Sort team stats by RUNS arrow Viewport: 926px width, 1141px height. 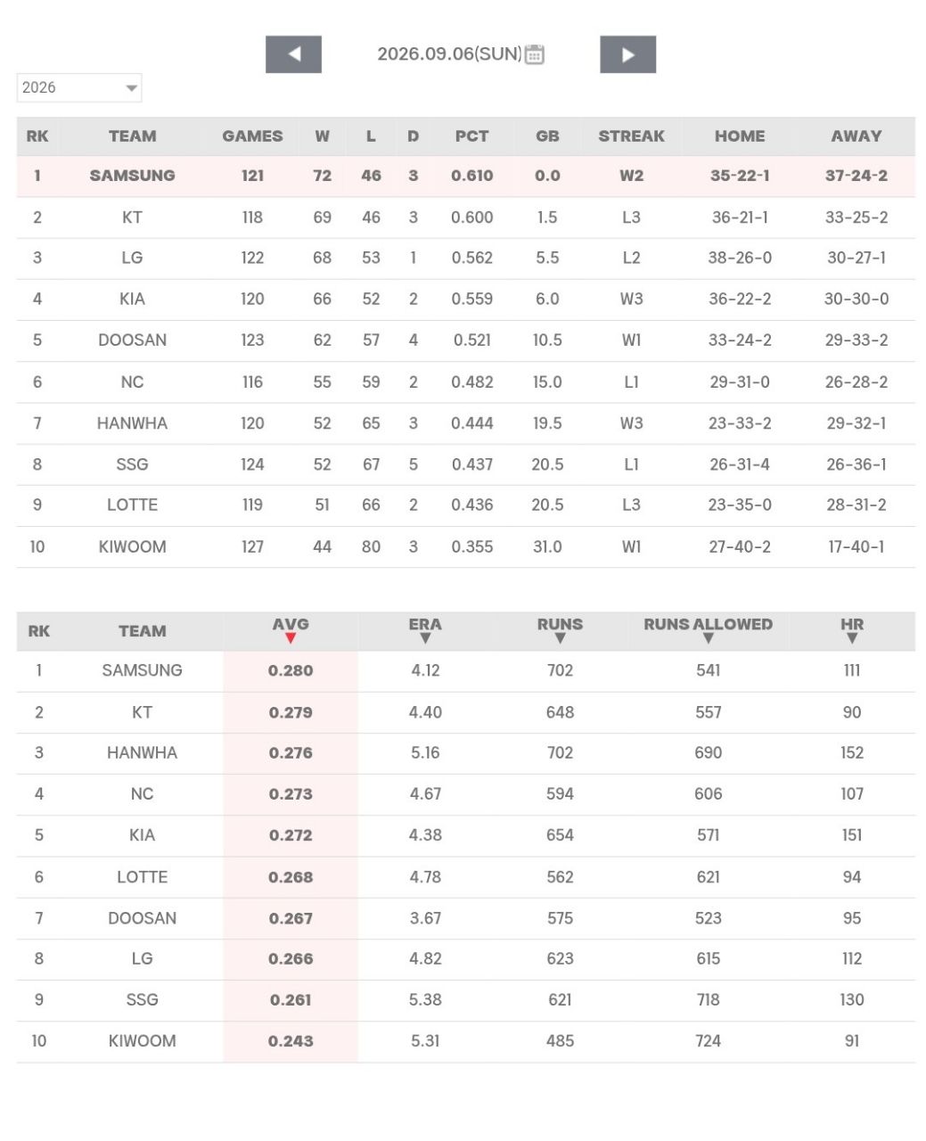pyautogui.click(x=560, y=638)
